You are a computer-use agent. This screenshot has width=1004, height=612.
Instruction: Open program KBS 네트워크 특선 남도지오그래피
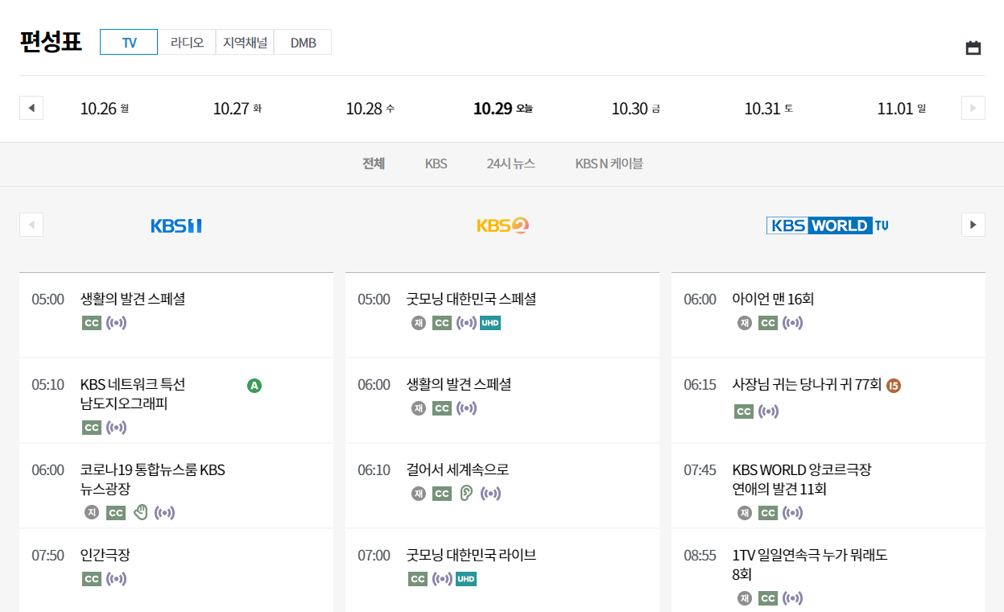[133, 394]
